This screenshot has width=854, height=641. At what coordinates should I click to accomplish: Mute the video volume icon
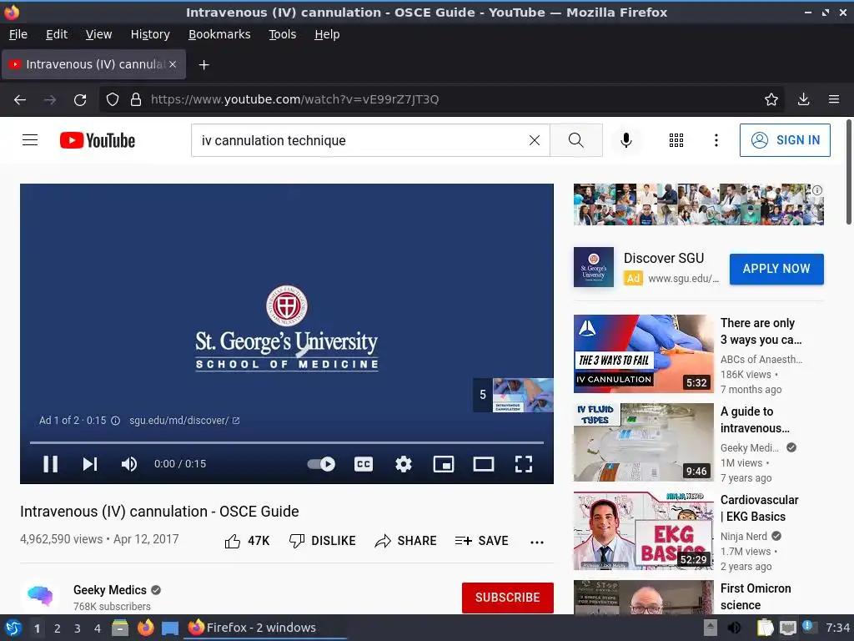pos(129,464)
